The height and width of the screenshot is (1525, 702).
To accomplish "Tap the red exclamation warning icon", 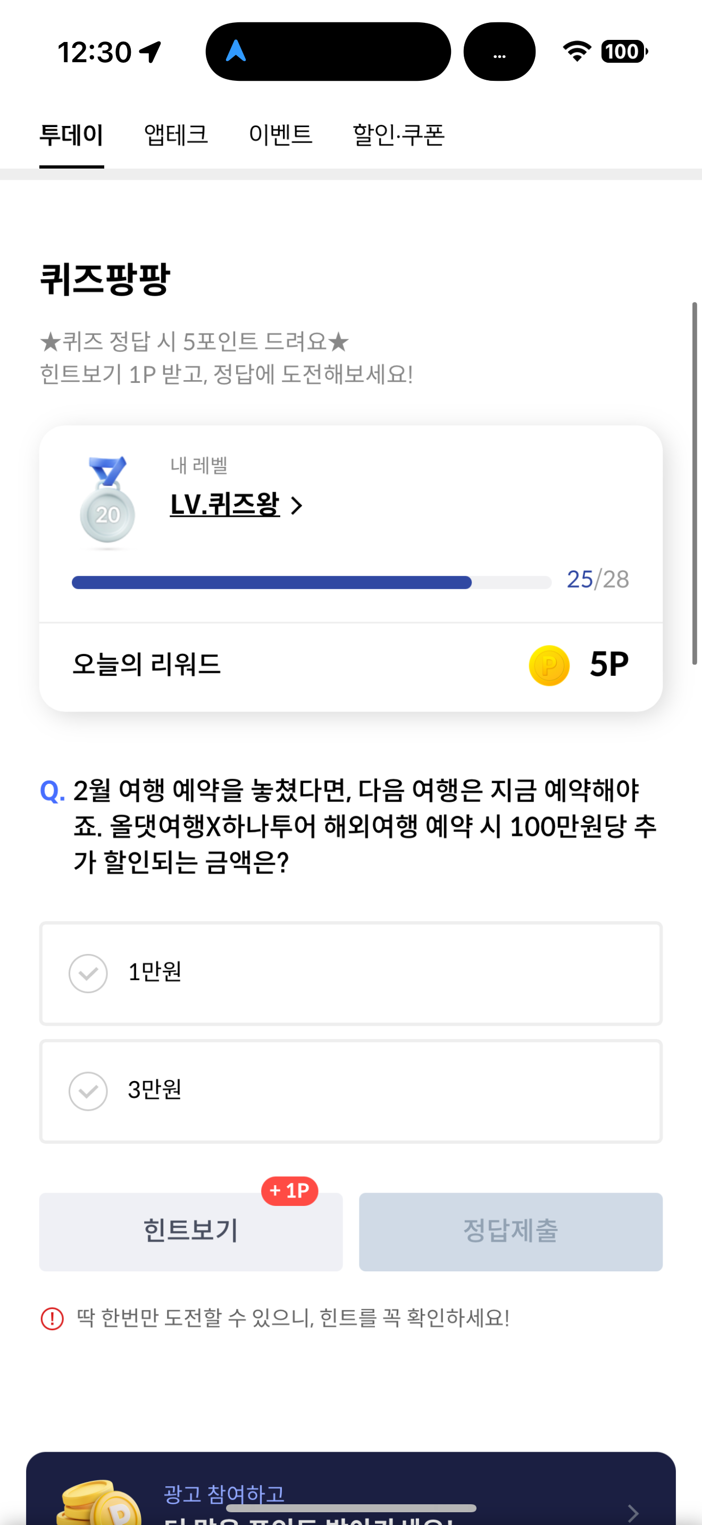I will click(x=52, y=1318).
